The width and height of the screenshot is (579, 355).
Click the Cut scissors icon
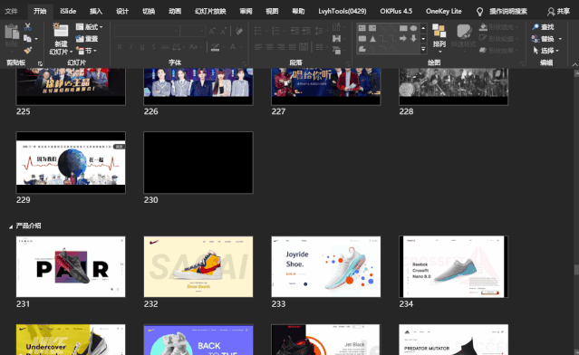(28, 27)
